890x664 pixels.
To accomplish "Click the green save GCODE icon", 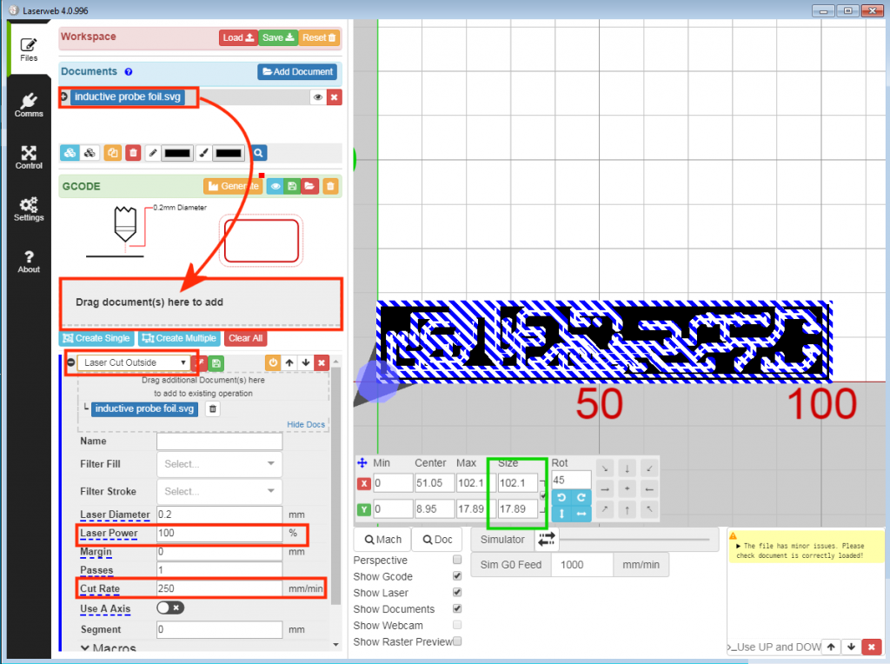I will point(293,186).
